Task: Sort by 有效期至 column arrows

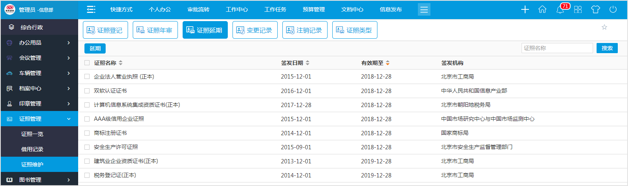Action: coord(388,63)
